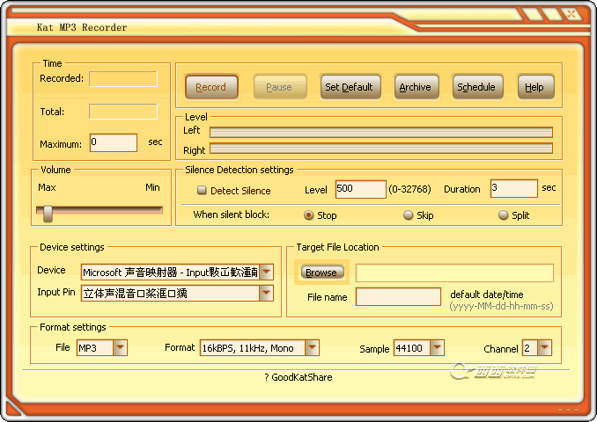Click the silence Level input field
Screen dimensions: 597x422
[360, 189]
